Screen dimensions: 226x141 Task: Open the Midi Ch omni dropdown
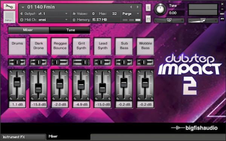pos(66,19)
